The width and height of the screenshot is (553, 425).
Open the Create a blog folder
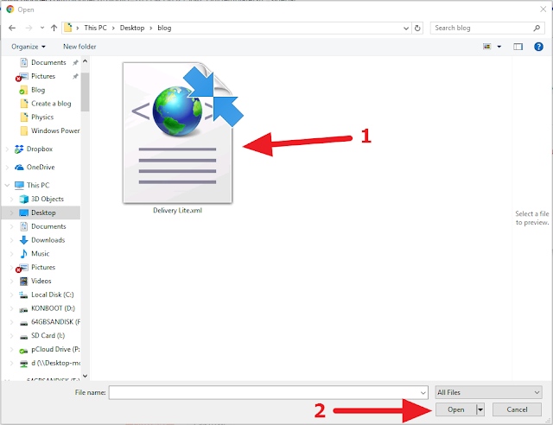point(51,104)
